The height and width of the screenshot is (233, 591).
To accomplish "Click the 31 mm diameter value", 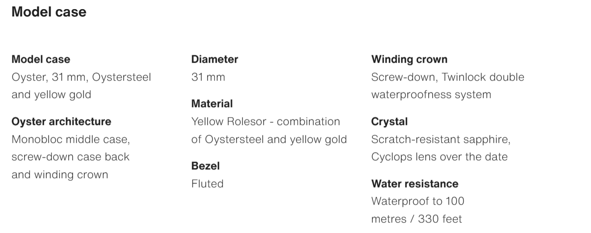I will [x=208, y=77].
